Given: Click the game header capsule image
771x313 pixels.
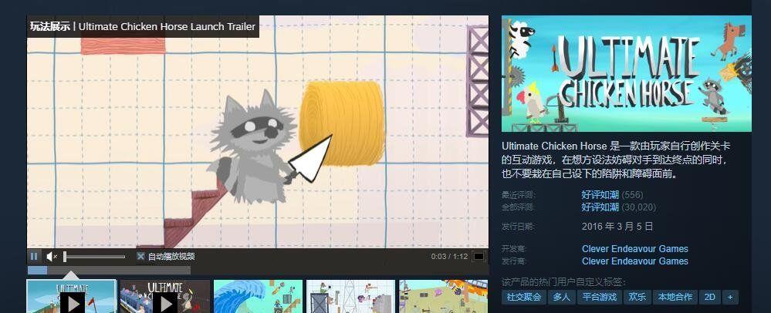Looking at the screenshot, I should click(x=627, y=74).
